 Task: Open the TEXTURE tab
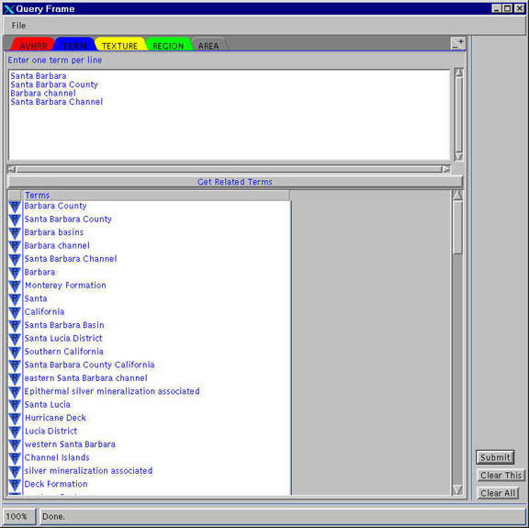119,45
